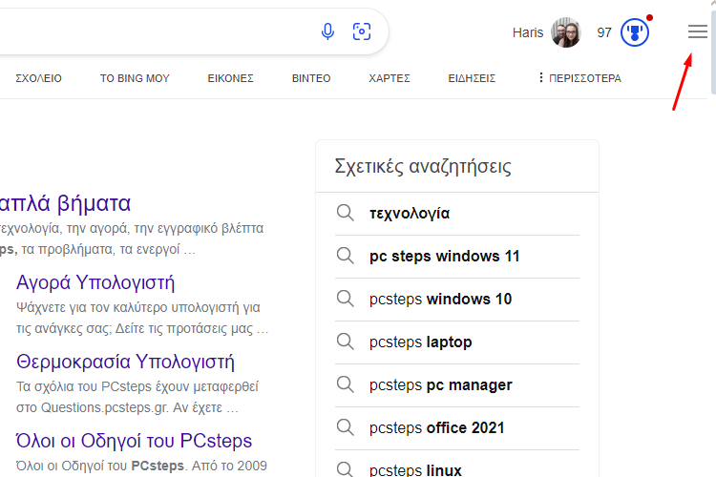716x477 pixels.
Task: Click the 'Τα σχόλια του PCsteps' snippet text
Action: [137, 397]
